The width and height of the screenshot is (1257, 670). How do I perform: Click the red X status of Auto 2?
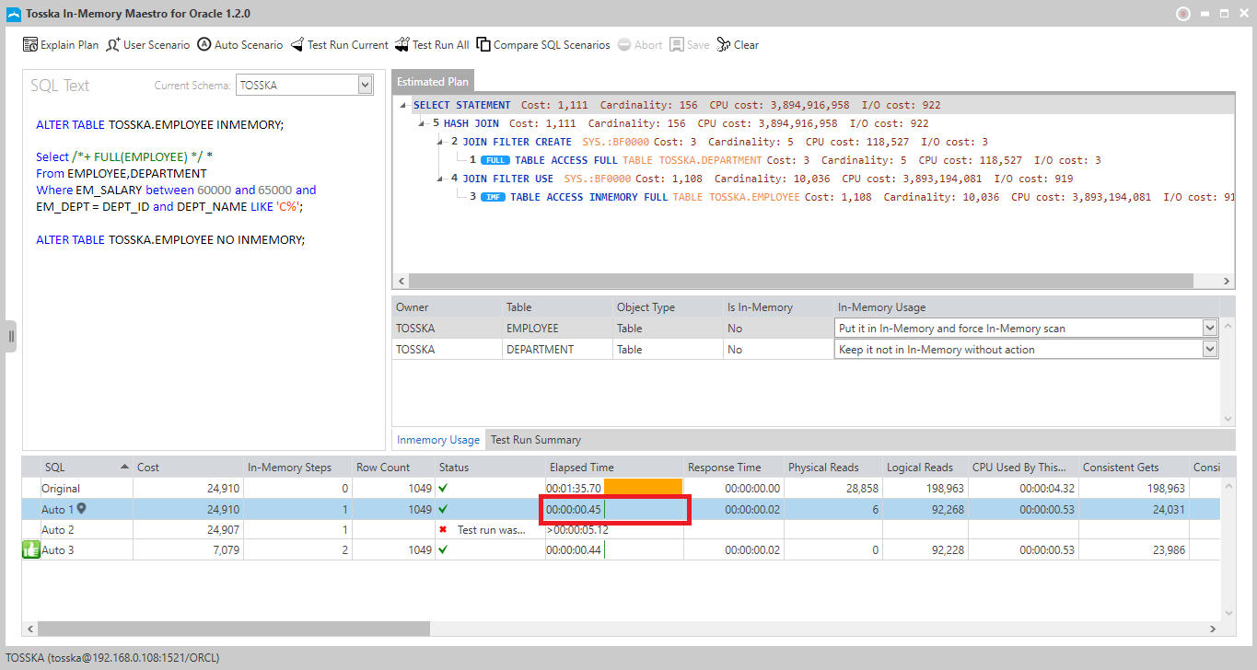tap(444, 529)
